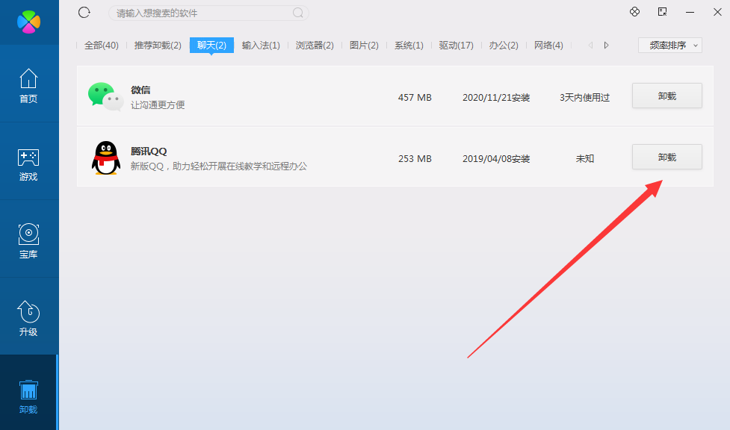
Task: Open the 宝库 treasure sidebar icon
Action: [28, 239]
